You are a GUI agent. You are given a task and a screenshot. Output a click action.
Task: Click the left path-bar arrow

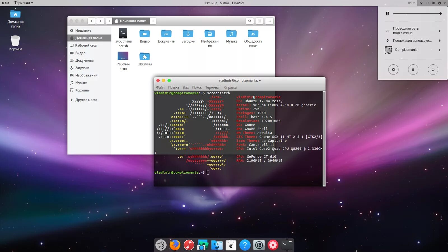(x=109, y=21)
